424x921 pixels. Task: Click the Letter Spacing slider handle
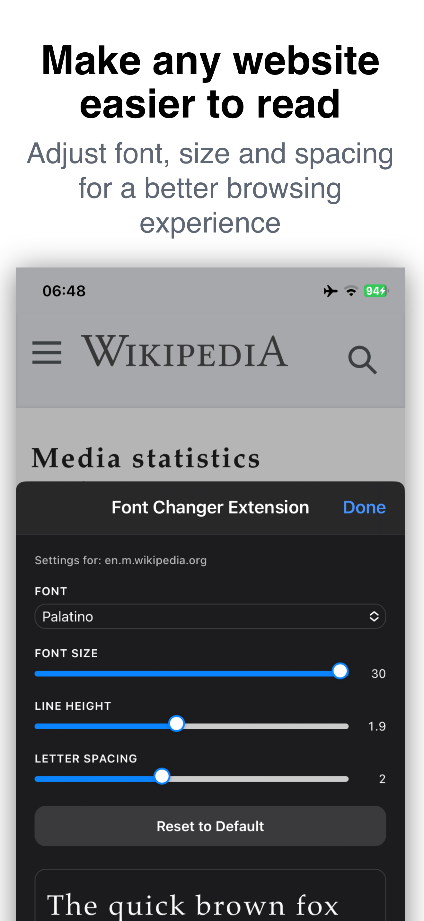pos(162,776)
